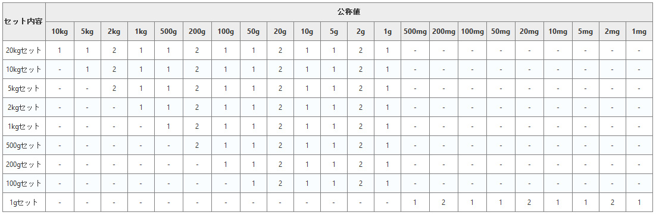The image size is (656, 215).
Task: Click the 5kgセット row label
Action: [x=24, y=88]
